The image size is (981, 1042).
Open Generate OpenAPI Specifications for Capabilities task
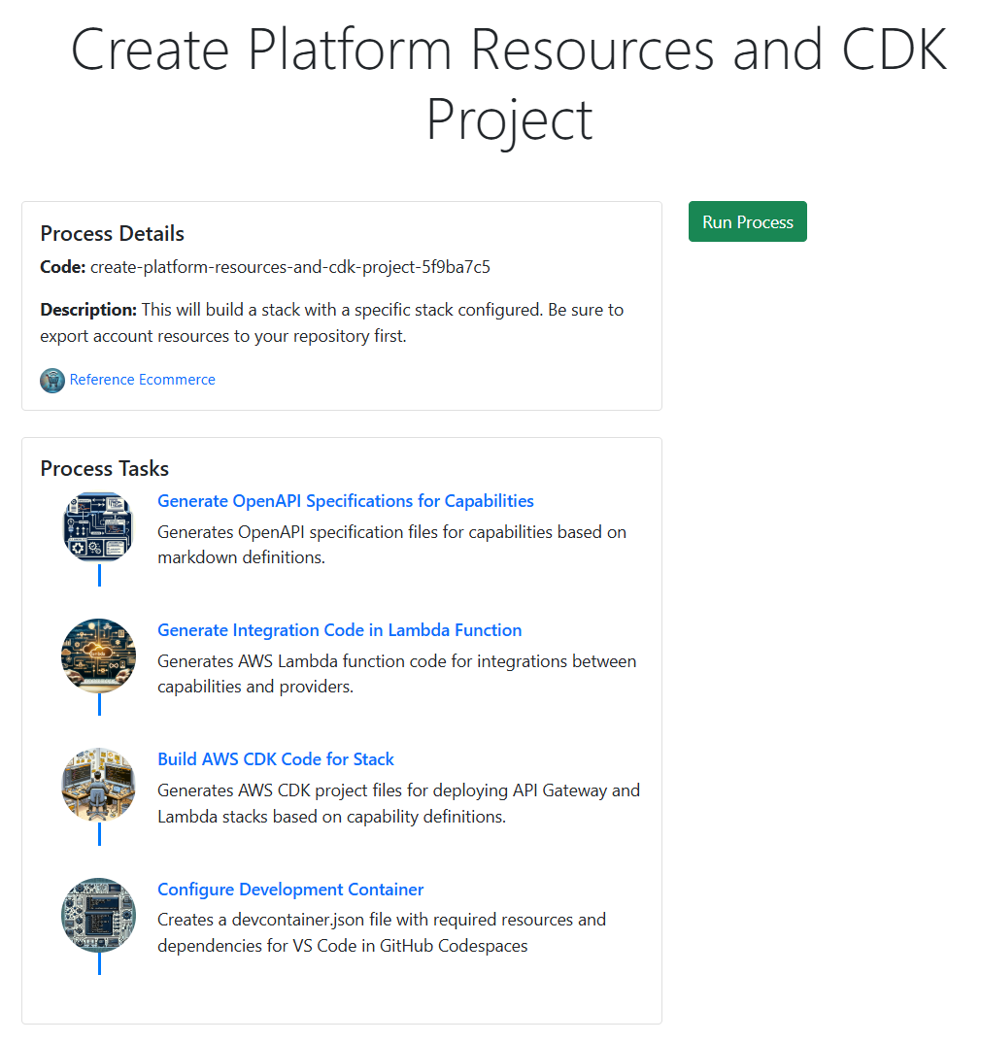click(x=346, y=500)
